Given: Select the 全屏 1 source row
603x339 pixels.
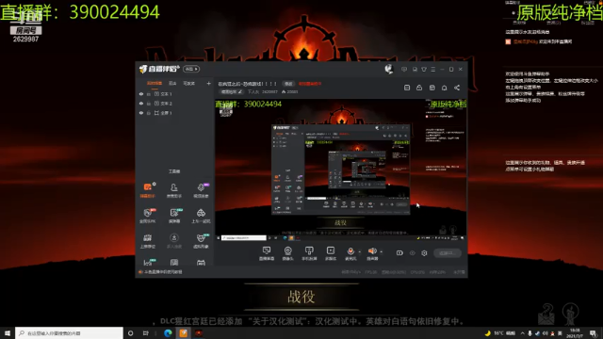Looking at the screenshot, I should (x=175, y=113).
